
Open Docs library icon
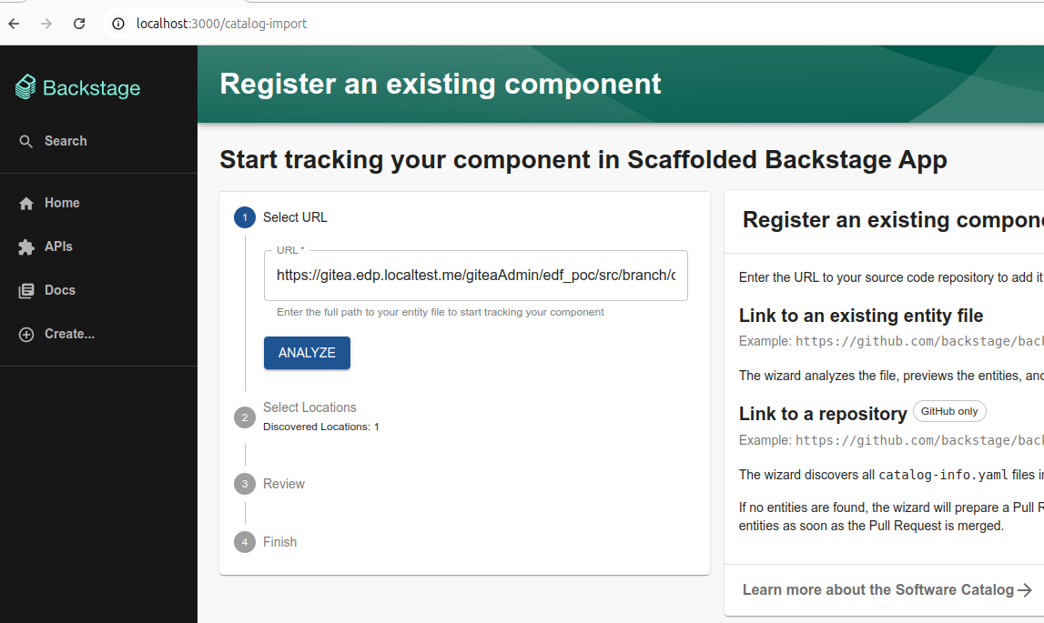pyautogui.click(x=26, y=291)
